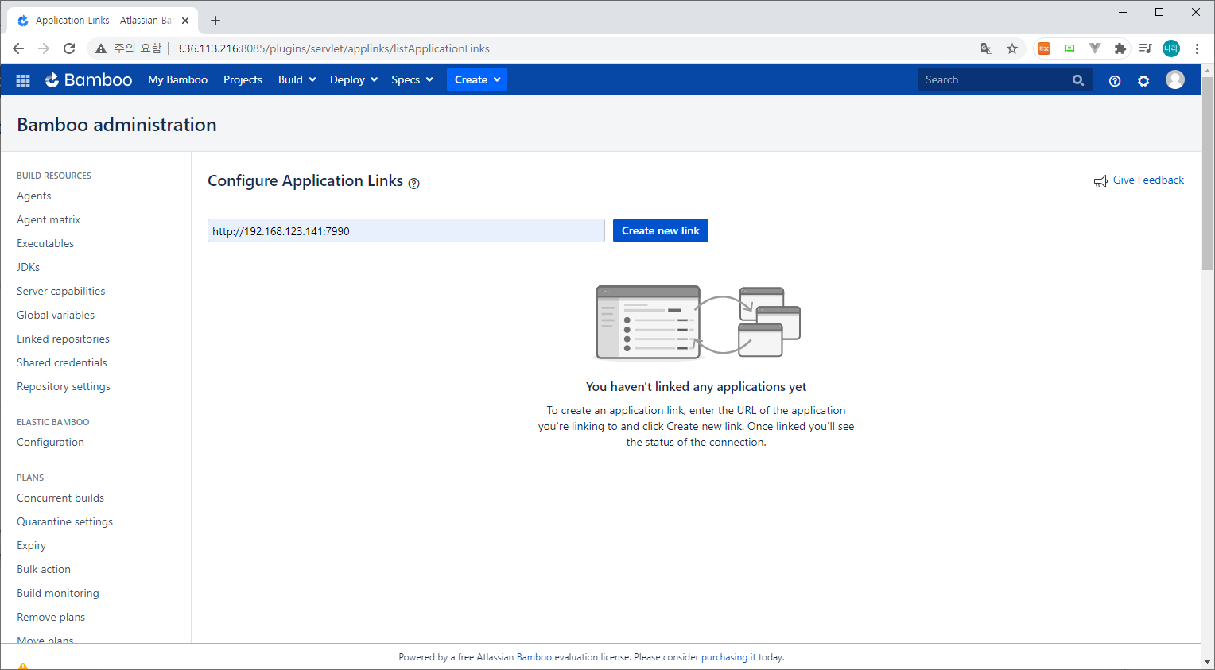Open Quarantine settings in the sidebar
The image size is (1215, 670).
coord(65,521)
